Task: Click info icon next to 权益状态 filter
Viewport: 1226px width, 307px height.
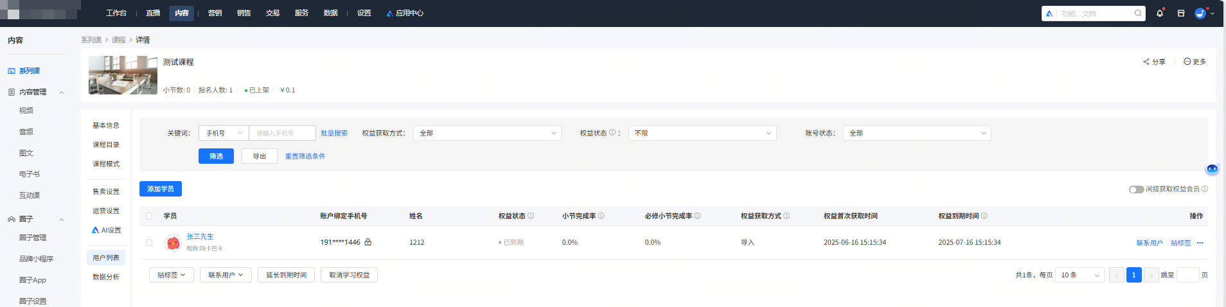Action: pos(612,133)
